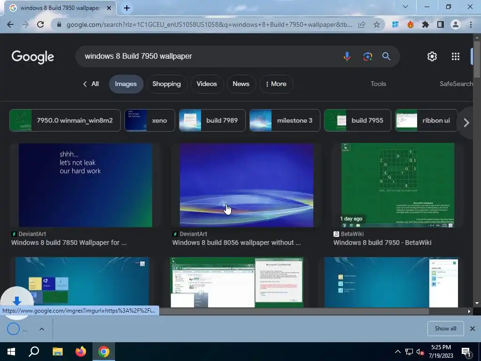Click the Chrome forward arrow
Viewport: 481px width, 361px height.
[x=25, y=24]
